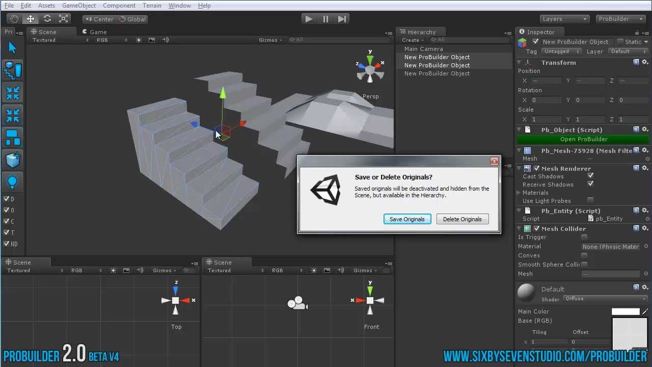Open the ProBuilder layout dropdown
This screenshot has width=652, height=367.
621,19
